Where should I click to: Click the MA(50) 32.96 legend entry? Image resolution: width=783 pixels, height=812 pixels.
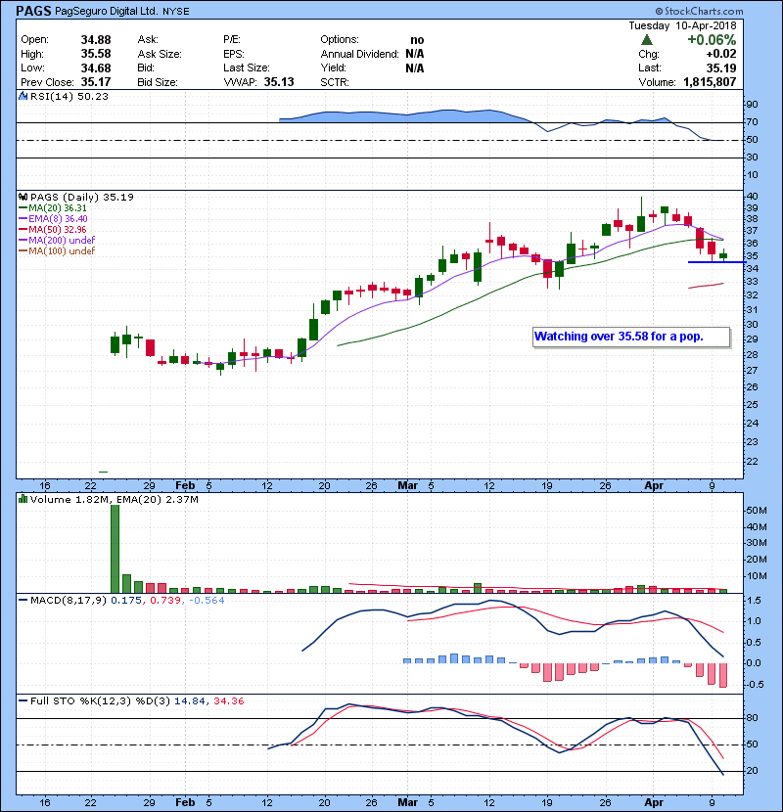point(53,229)
